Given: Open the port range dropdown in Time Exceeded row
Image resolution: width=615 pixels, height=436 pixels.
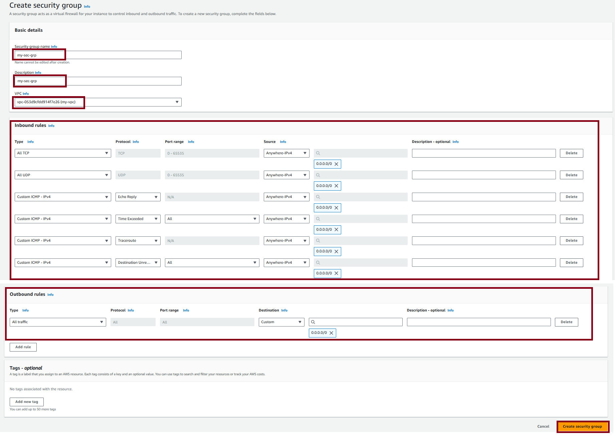Looking at the screenshot, I should pyautogui.click(x=212, y=219).
